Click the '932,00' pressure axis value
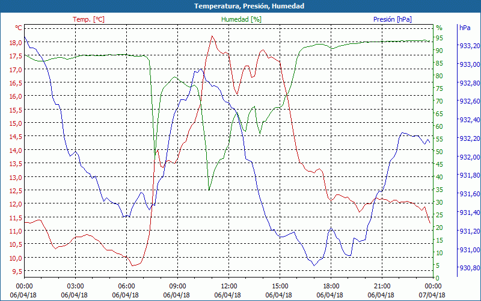This screenshot has width=481, height=301. [470, 157]
